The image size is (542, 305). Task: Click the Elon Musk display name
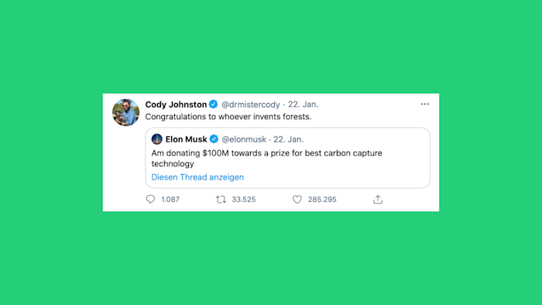[186, 139]
